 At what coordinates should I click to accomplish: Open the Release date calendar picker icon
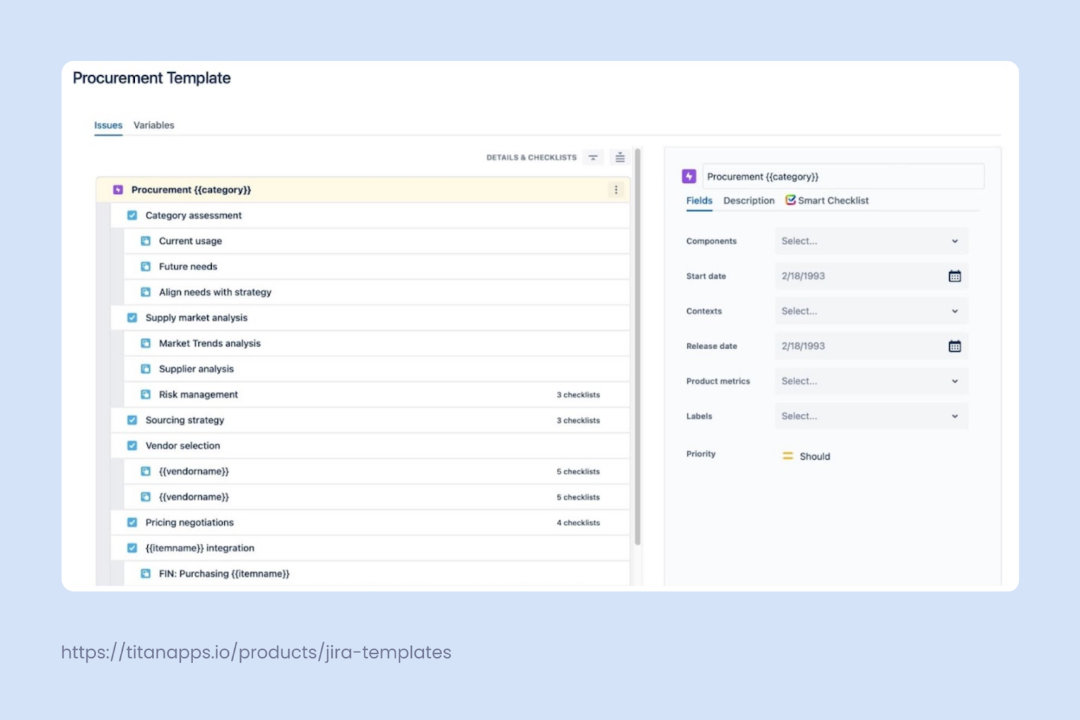pos(954,346)
